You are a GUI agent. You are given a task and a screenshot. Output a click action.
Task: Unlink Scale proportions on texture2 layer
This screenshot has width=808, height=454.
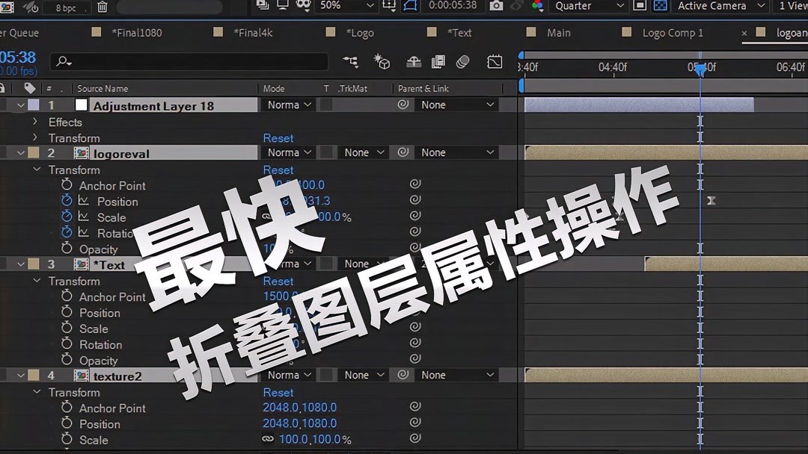pos(269,440)
